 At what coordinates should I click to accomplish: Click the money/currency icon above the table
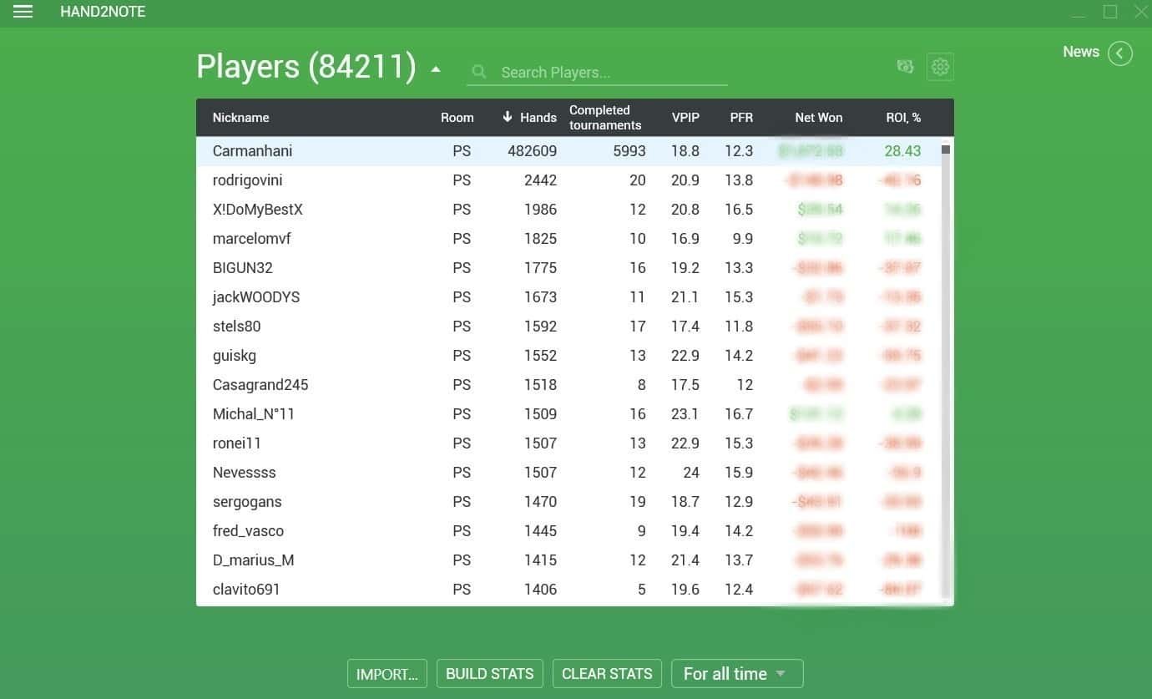coord(905,67)
